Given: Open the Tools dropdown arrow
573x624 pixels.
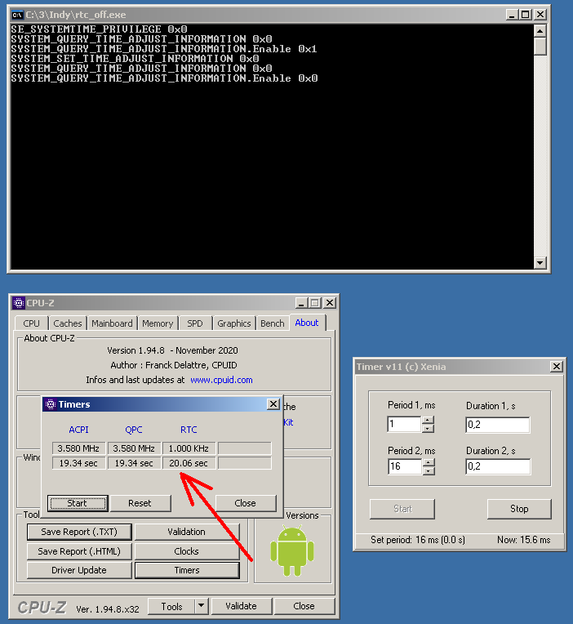Looking at the screenshot, I should (201, 606).
